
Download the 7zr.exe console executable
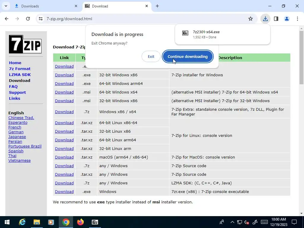pos(64,191)
